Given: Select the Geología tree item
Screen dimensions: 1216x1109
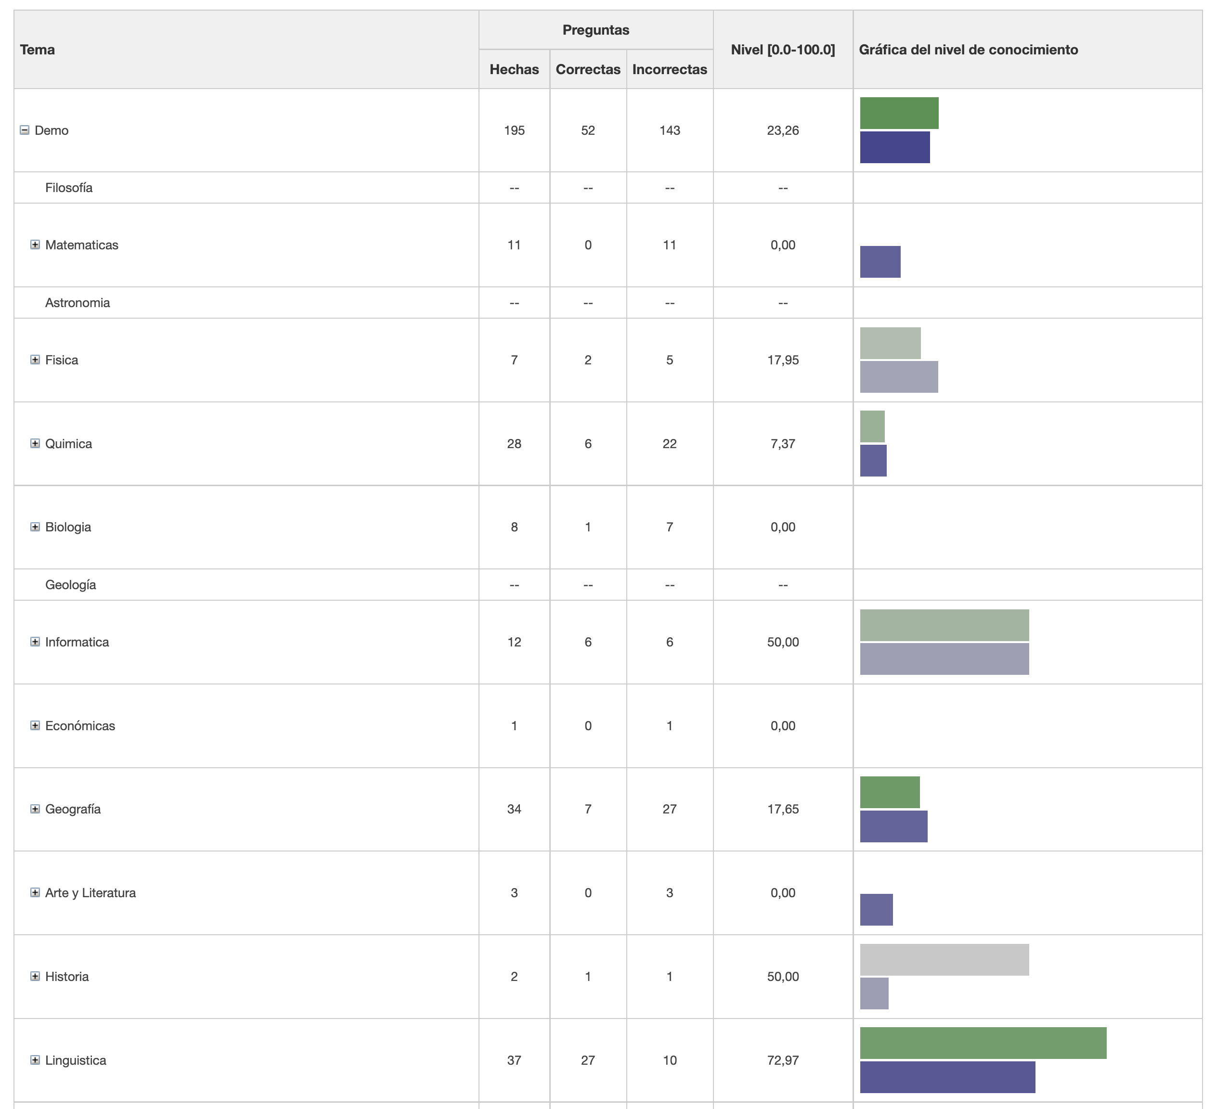Looking at the screenshot, I should [71, 585].
